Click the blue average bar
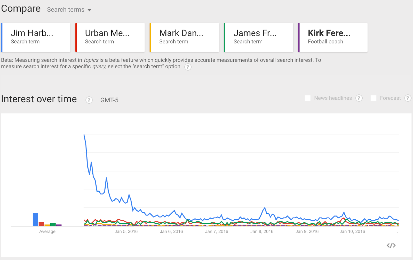This screenshot has width=413, height=260. 35,219
